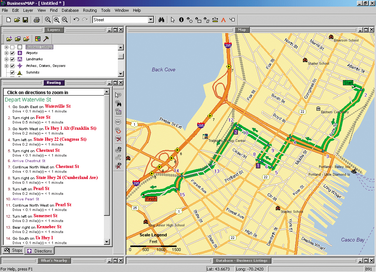This screenshot has height=272, width=376.
Task: Select the identify by circle tool
Action: [x=189, y=20]
